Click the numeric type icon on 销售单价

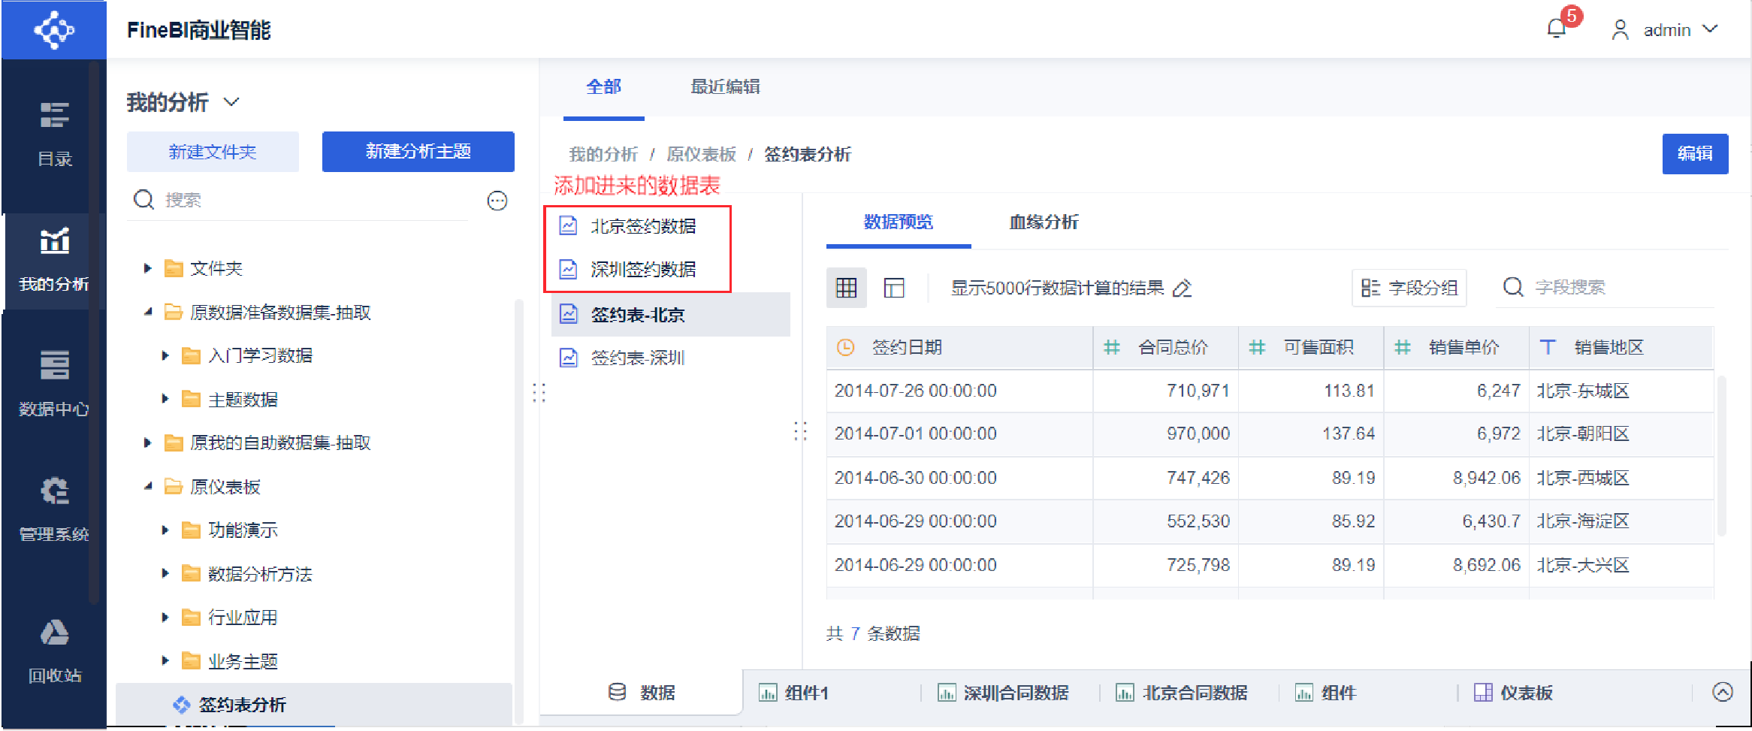(1403, 347)
